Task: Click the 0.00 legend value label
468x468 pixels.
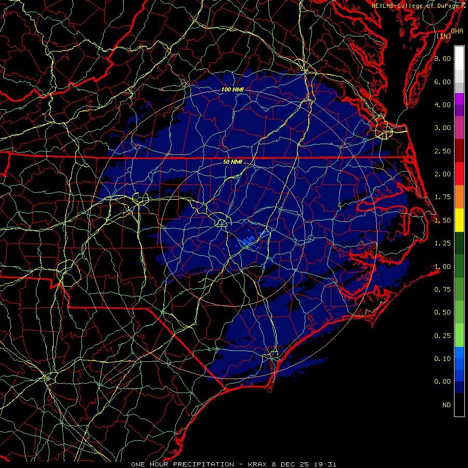Action: [443, 382]
